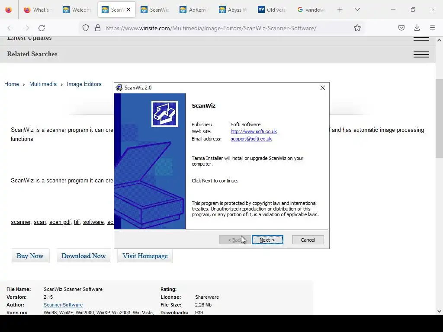Screen dimensions: 443x332
Task: Click 'Softi Software' publisher name in installer
Action: click(x=246, y=124)
